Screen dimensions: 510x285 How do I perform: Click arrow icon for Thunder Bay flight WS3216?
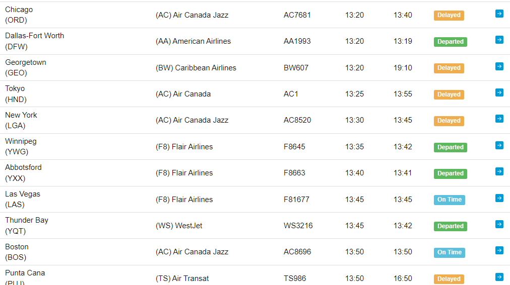point(499,224)
